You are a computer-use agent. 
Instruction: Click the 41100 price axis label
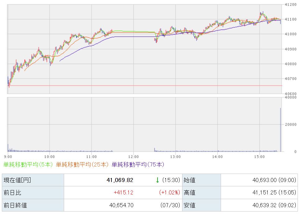pos(291,19)
